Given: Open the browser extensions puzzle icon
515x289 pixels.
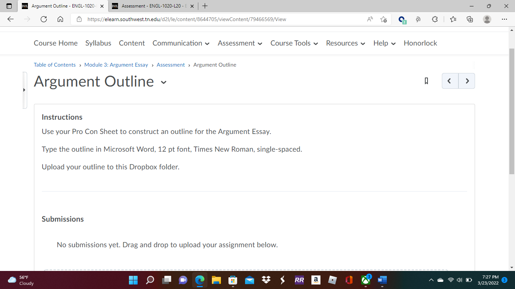Looking at the screenshot, I should (x=435, y=19).
